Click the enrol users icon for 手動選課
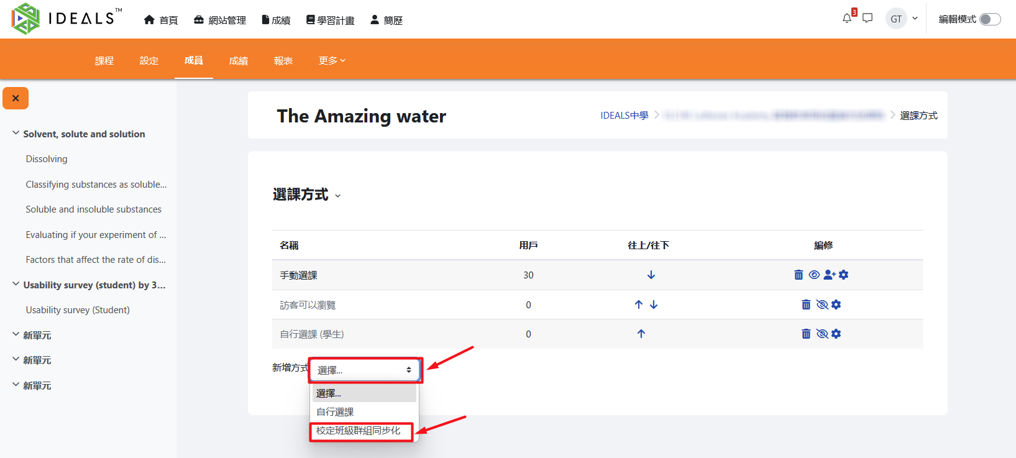This screenshot has width=1016, height=458. click(x=829, y=275)
